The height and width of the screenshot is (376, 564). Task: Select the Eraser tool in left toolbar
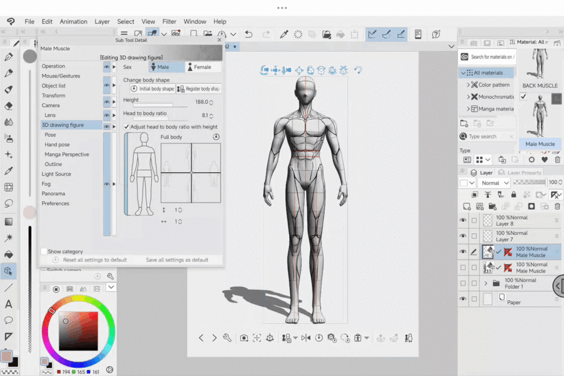pyautogui.click(x=9, y=106)
